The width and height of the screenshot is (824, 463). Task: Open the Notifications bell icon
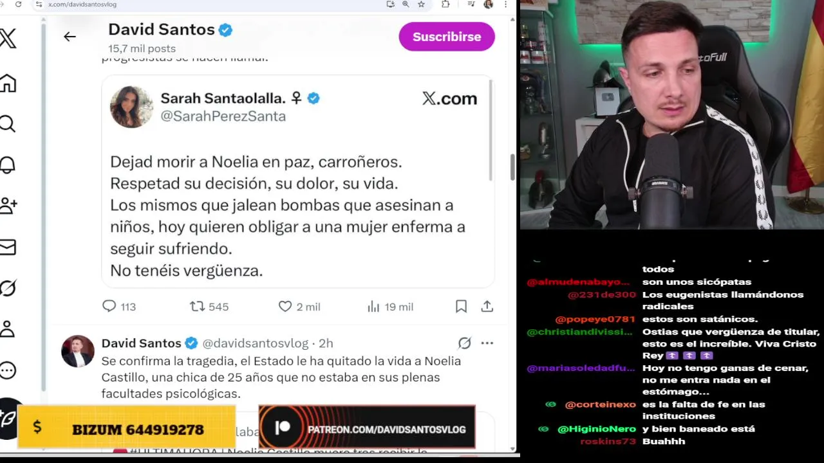(x=7, y=165)
